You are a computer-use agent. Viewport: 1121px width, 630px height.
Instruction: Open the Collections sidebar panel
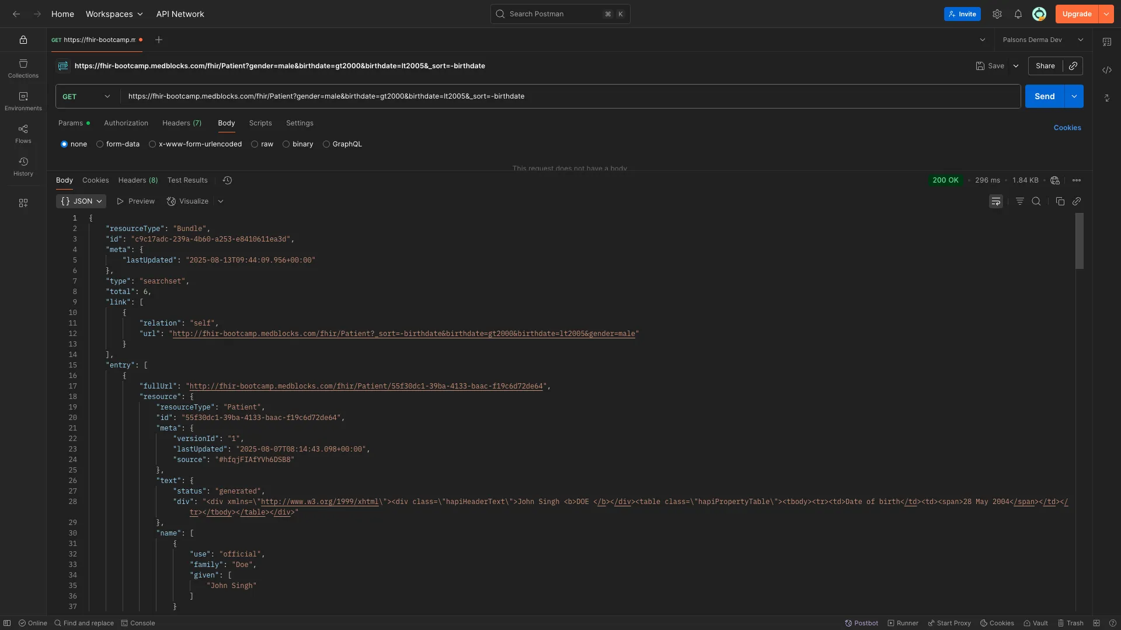[23, 68]
